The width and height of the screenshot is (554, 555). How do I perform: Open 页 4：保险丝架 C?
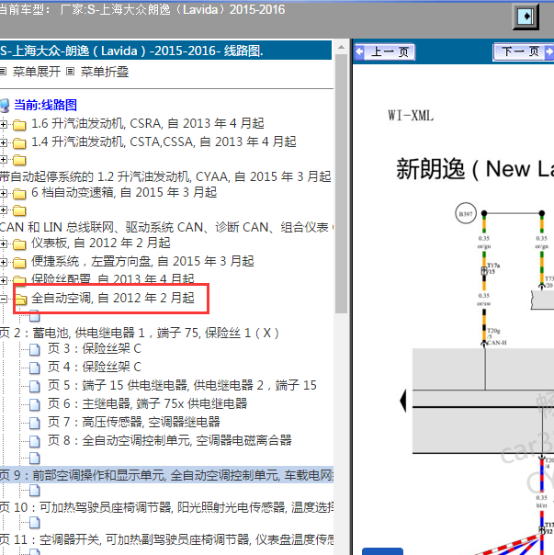pyautogui.click(x=95, y=367)
